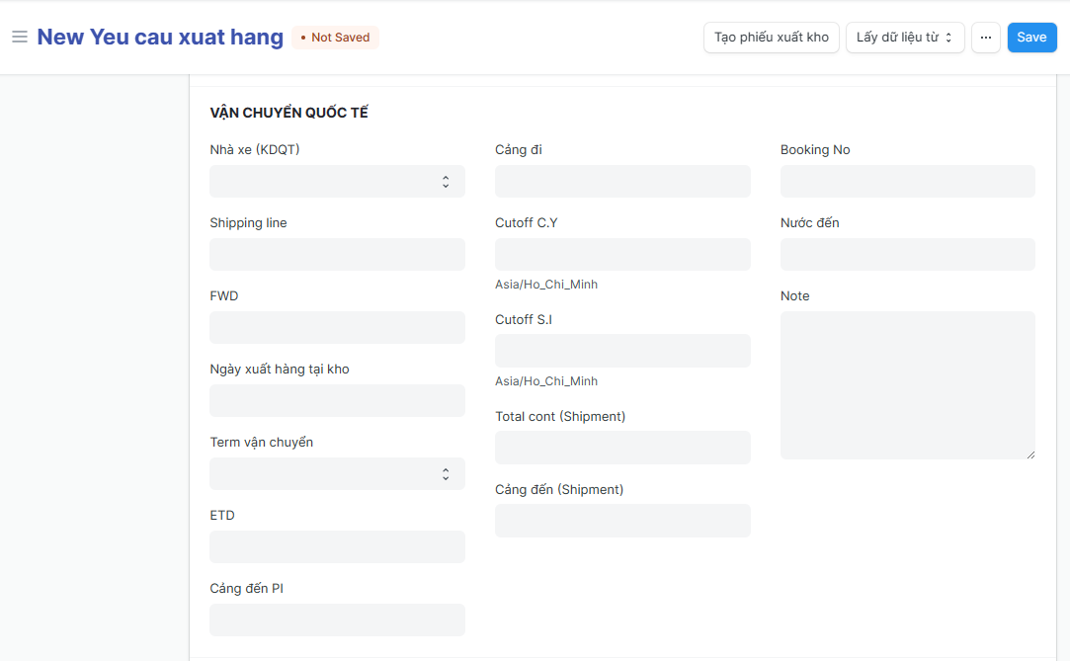Click the ETD date field
This screenshot has height=661, width=1070.
337,547
